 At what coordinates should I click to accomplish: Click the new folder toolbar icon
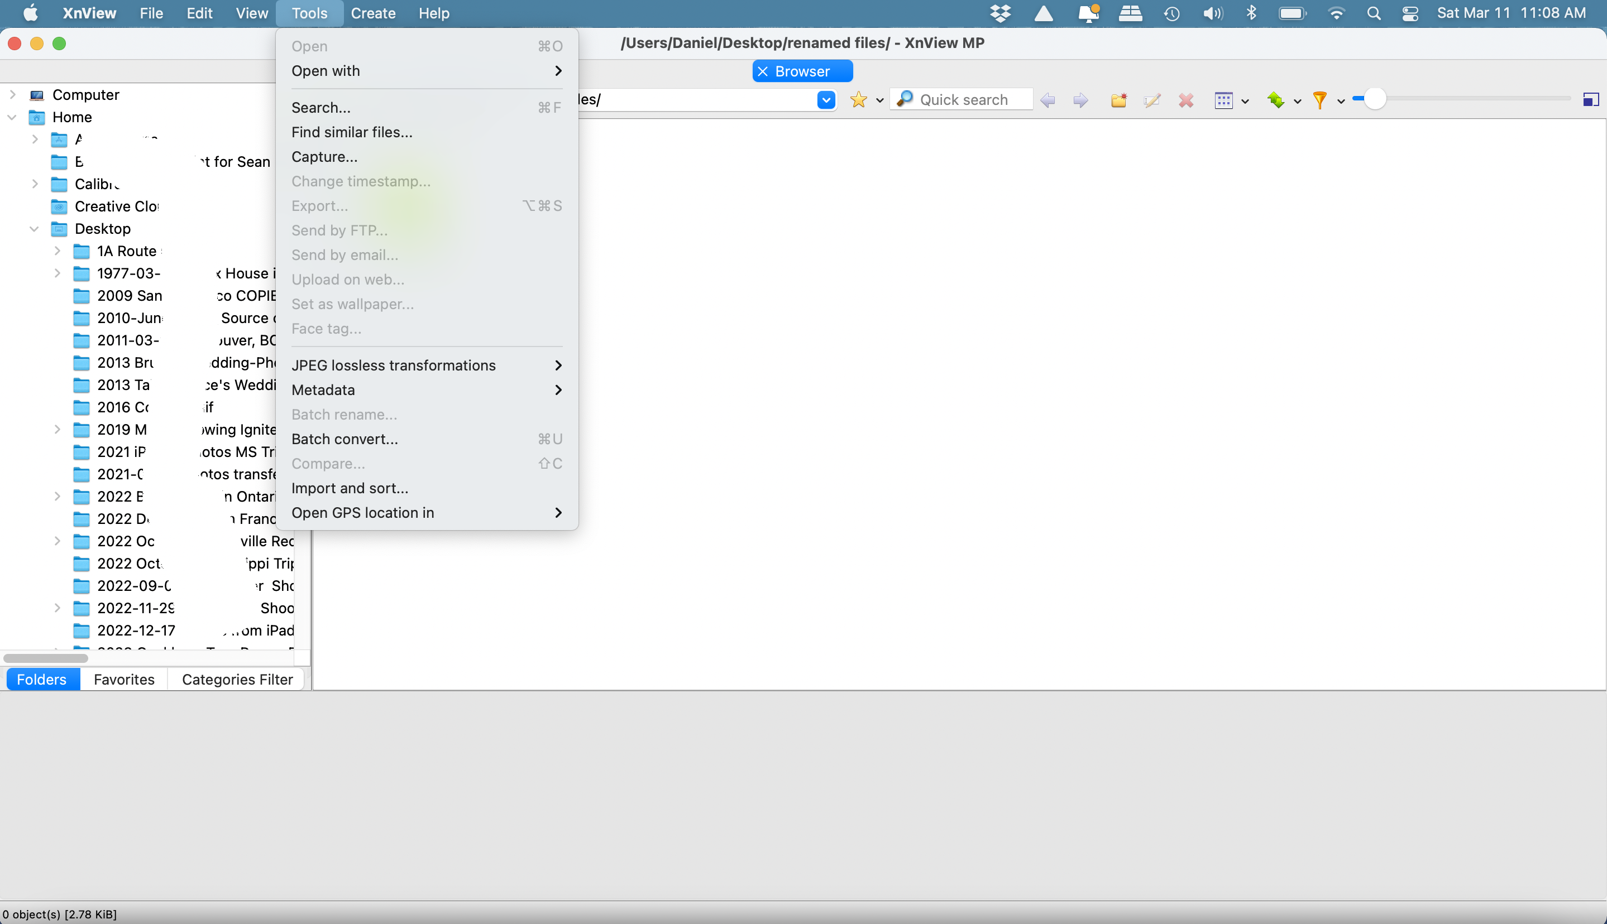point(1118,100)
